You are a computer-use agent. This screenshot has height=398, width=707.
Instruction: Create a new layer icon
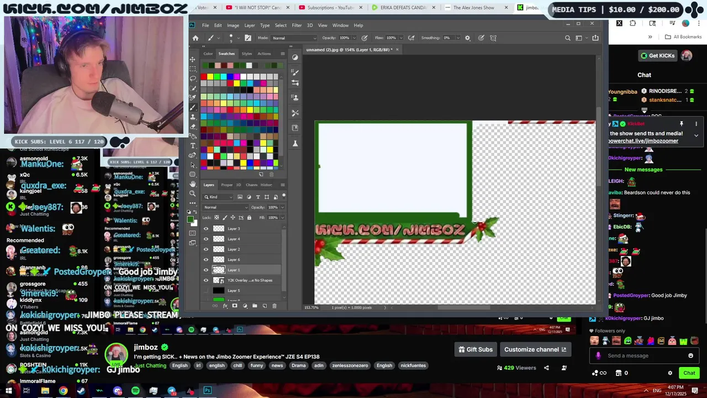pyautogui.click(x=265, y=306)
